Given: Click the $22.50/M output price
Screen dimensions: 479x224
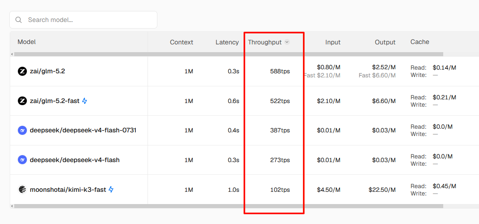Looking at the screenshot, I should click(382, 190).
